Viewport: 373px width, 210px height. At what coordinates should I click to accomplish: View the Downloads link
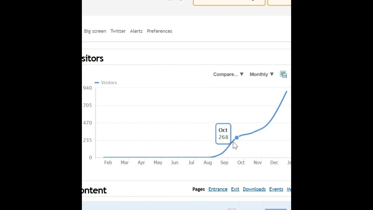[254, 189]
